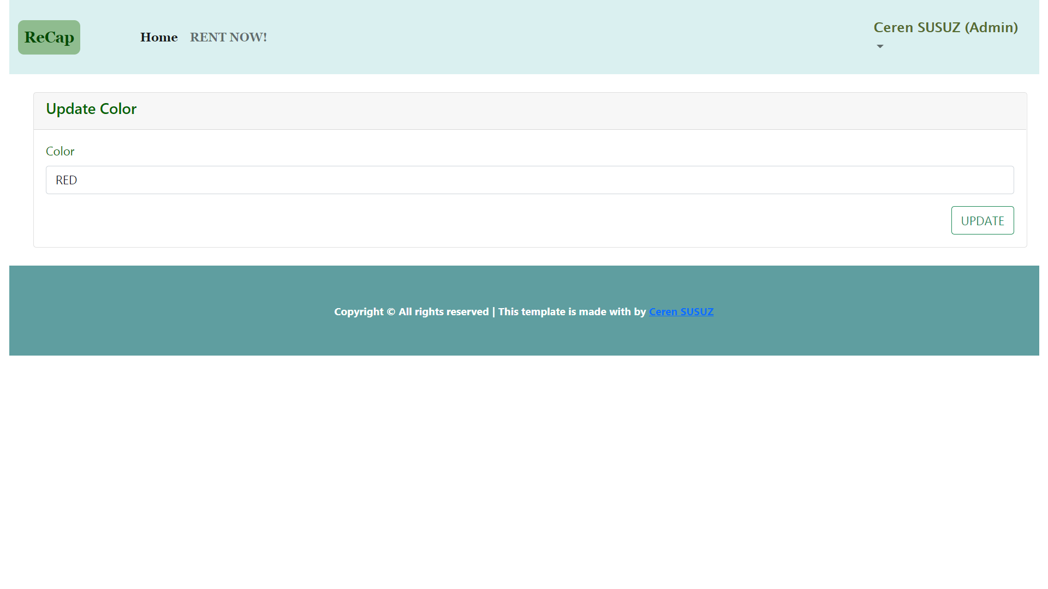Screen dimensions: 1048x589
Task: Go to the Home nav link
Action: point(159,37)
